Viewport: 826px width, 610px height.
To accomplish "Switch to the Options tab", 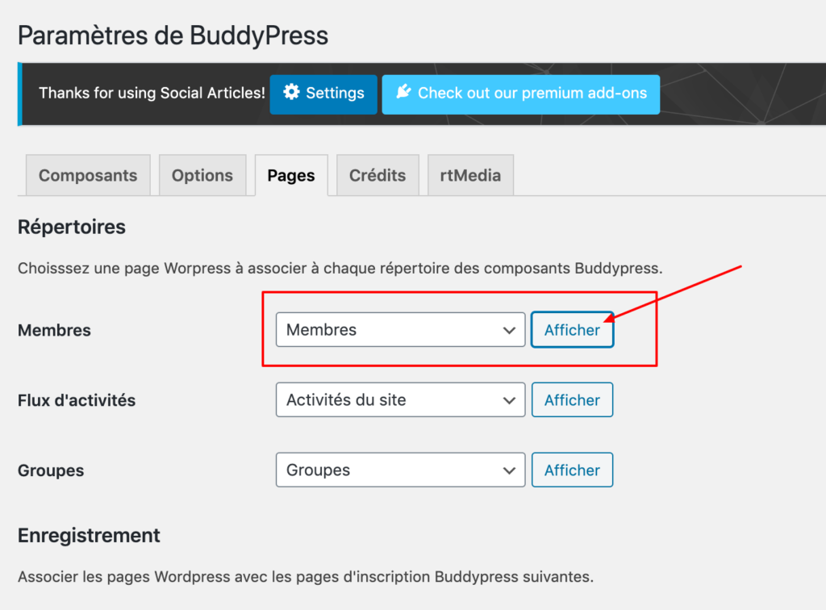I will point(202,175).
